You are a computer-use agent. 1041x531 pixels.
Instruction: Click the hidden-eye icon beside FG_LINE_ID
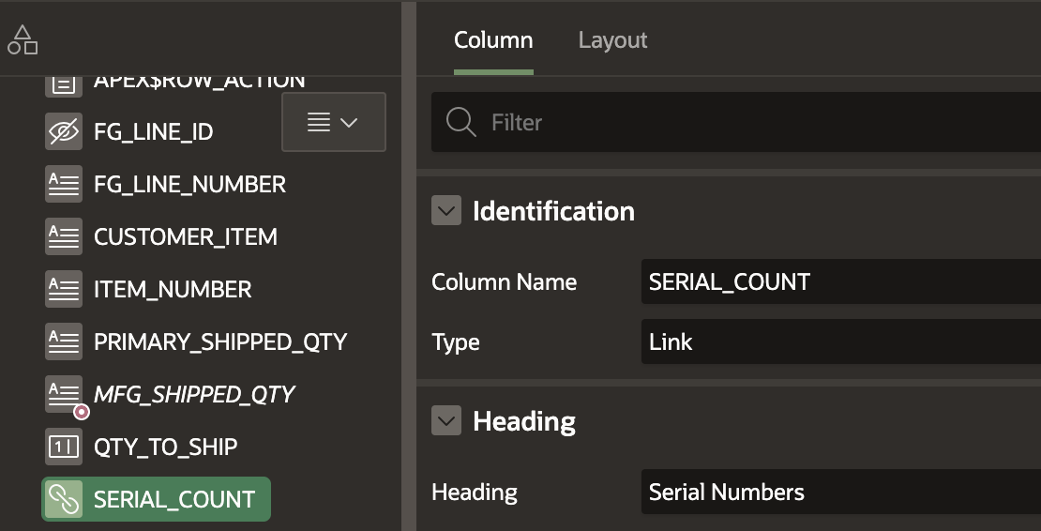(x=64, y=131)
